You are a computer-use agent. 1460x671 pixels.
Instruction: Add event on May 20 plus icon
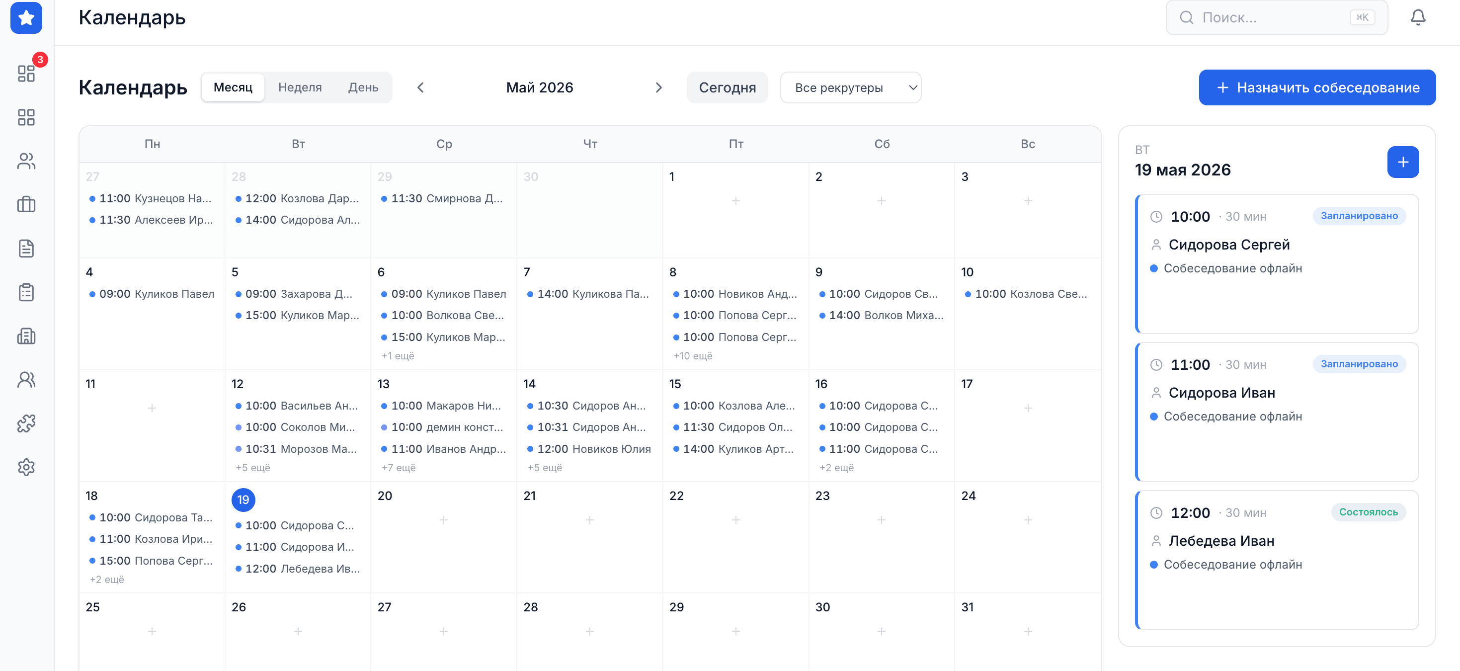(444, 520)
